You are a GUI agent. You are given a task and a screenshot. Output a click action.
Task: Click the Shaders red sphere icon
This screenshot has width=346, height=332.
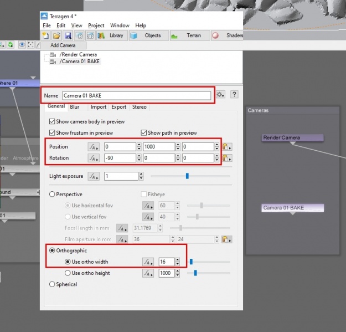click(x=215, y=35)
